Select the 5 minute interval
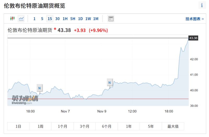Screen dimensions: 209x137 tap(42, 19)
